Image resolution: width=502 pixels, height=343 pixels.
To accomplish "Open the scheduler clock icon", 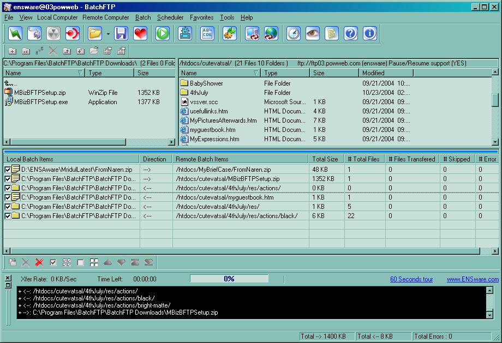I will tap(294, 33).
